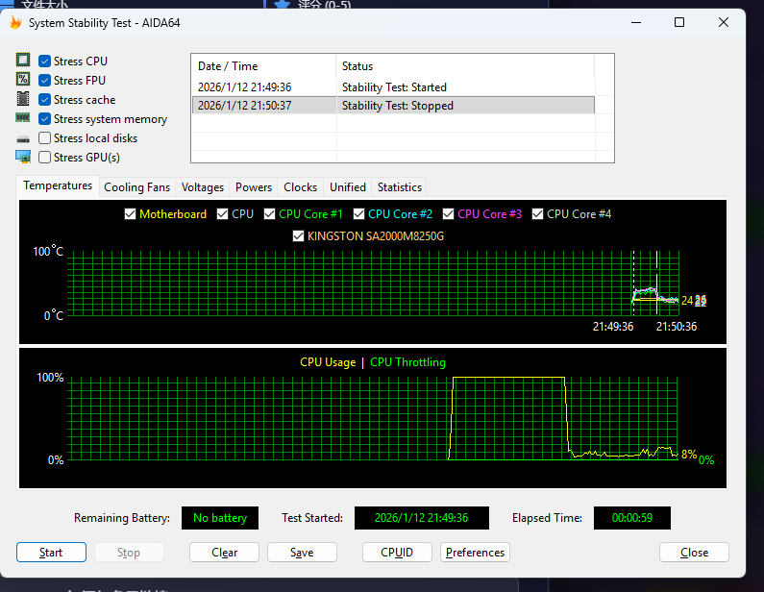The width and height of the screenshot is (764, 592).
Task: Click the Clear button
Action: tap(224, 552)
